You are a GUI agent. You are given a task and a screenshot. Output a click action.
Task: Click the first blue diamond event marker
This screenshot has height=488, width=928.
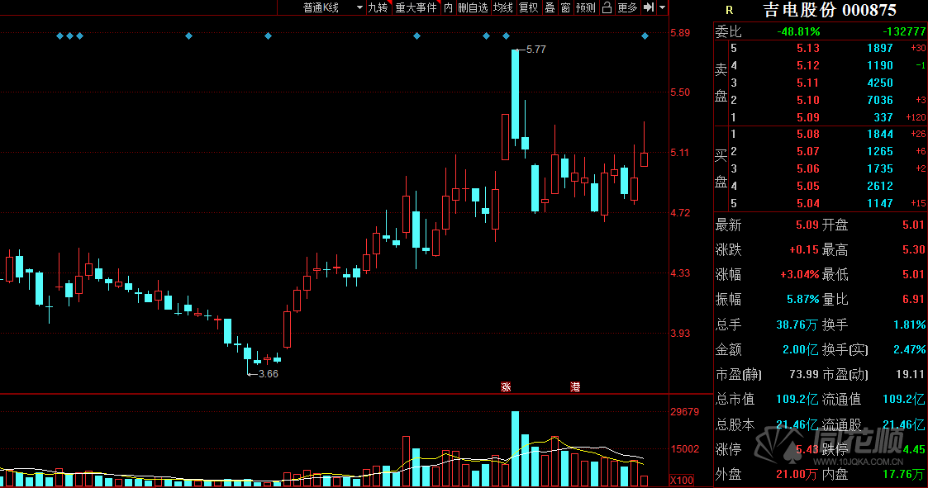(x=59, y=36)
